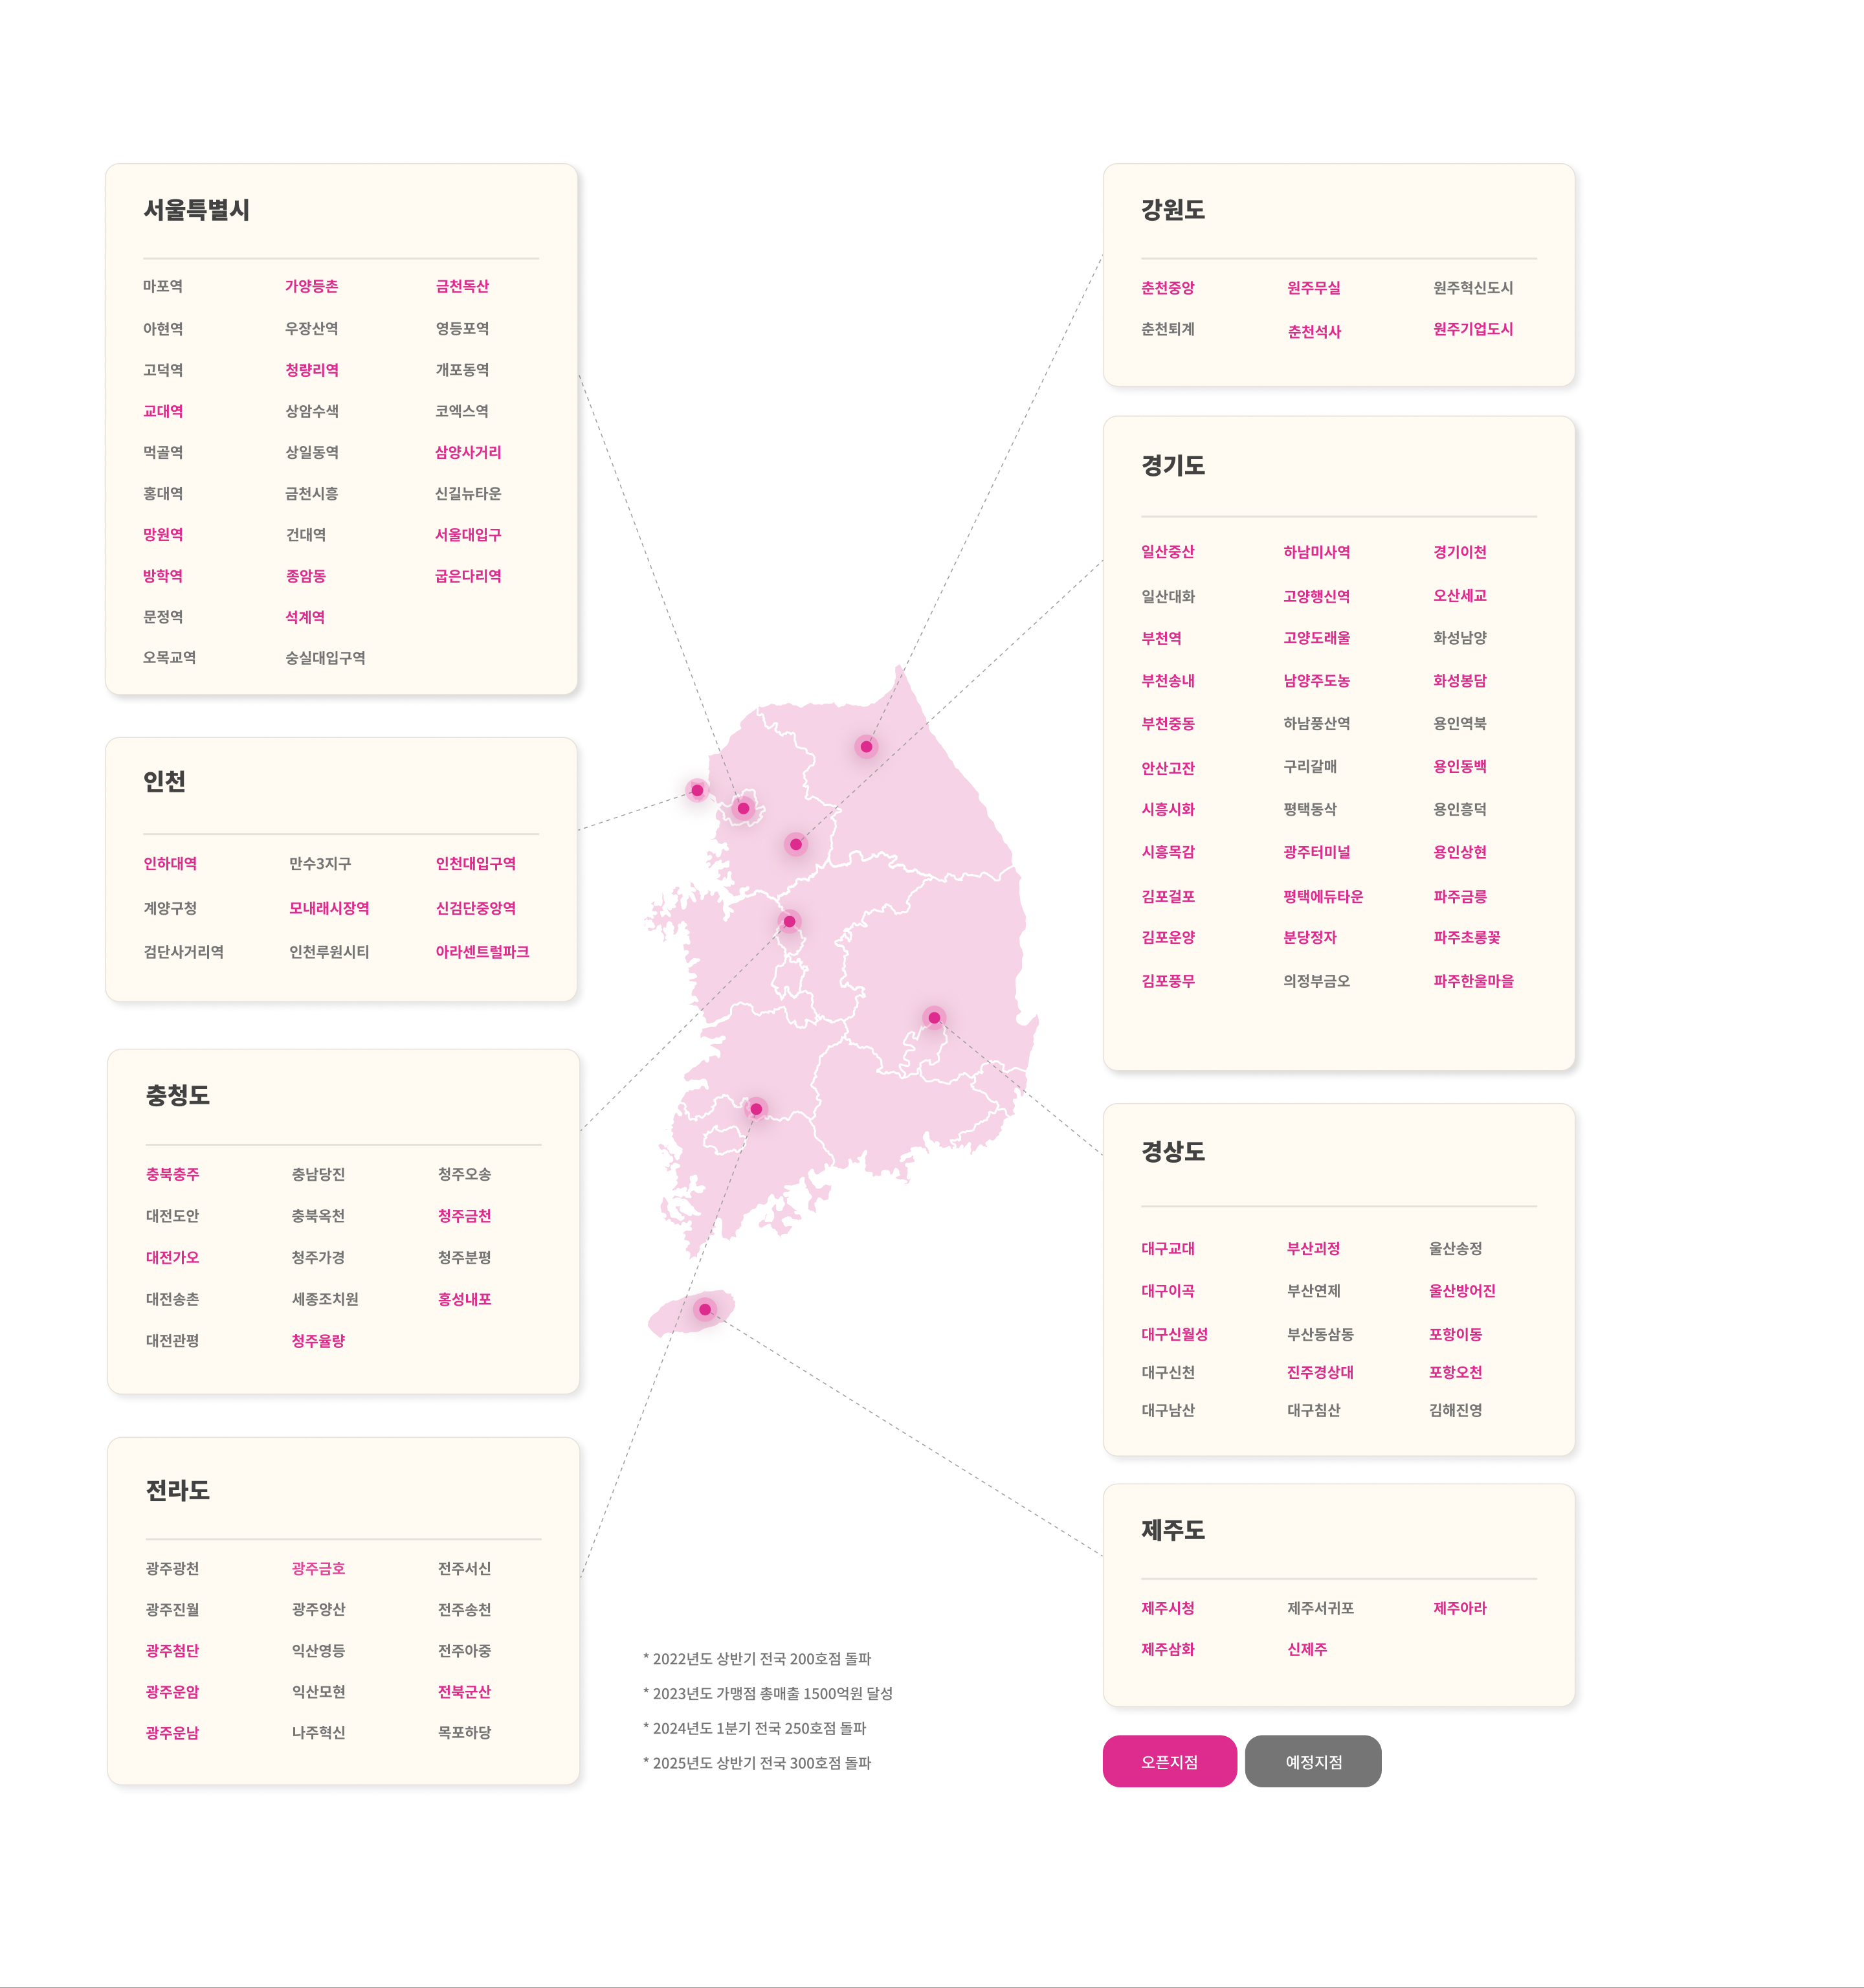Image resolution: width=1864 pixels, height=1988 pixels.
Task: Click 전북군산 store name
Action: point(464,1692)
